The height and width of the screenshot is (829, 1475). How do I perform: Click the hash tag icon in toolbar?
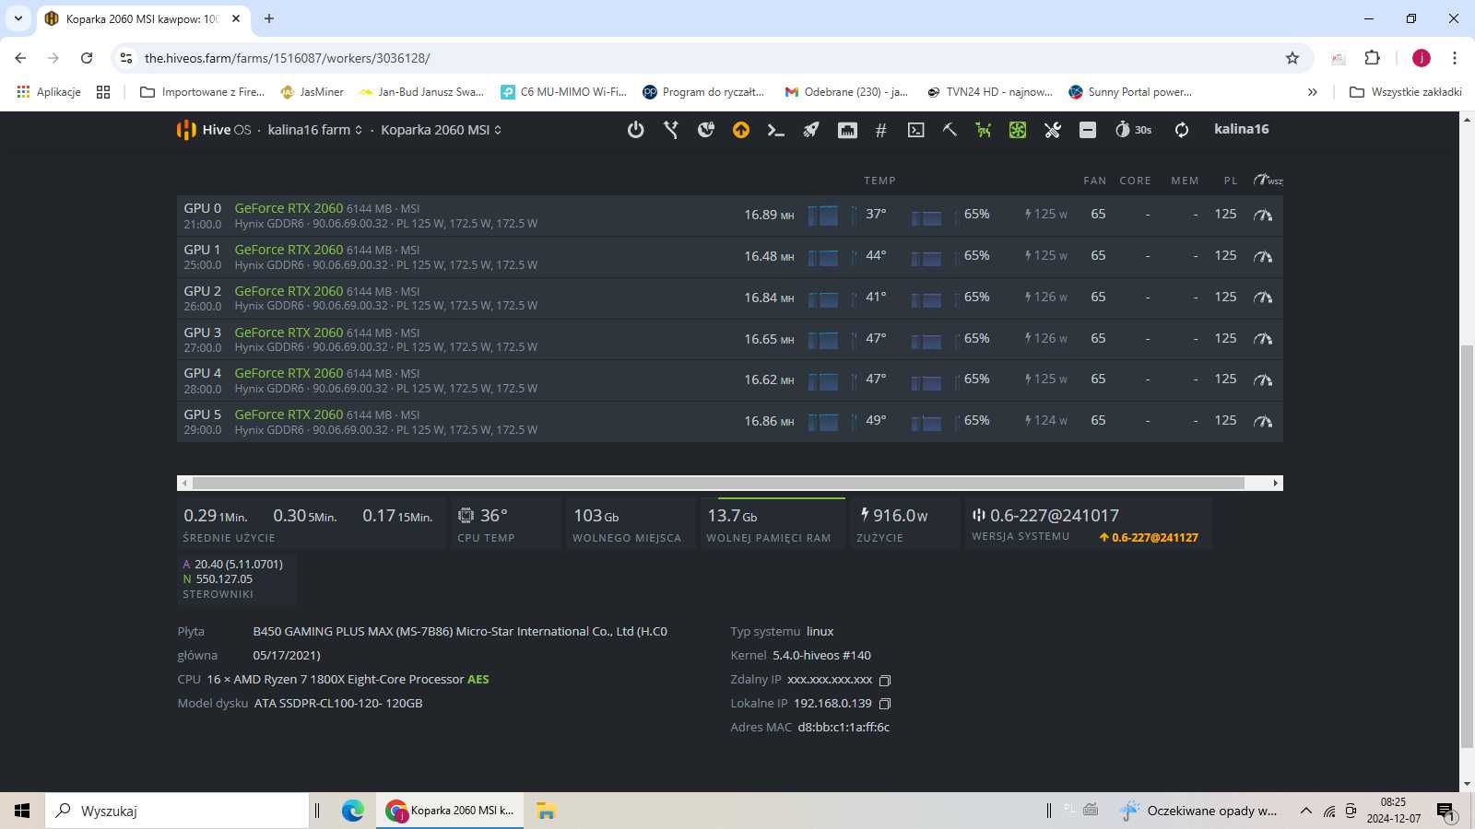(x=881, y=130)
